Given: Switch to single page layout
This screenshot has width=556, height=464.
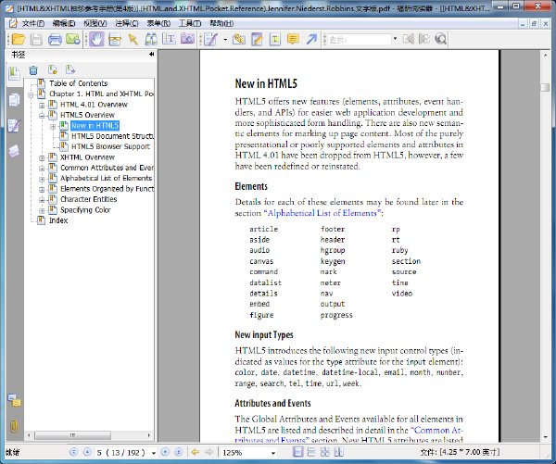Looking at the screenshot, I should 298,452.
